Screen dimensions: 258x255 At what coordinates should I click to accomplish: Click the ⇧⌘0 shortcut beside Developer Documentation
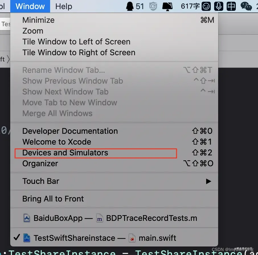(202, 131)
